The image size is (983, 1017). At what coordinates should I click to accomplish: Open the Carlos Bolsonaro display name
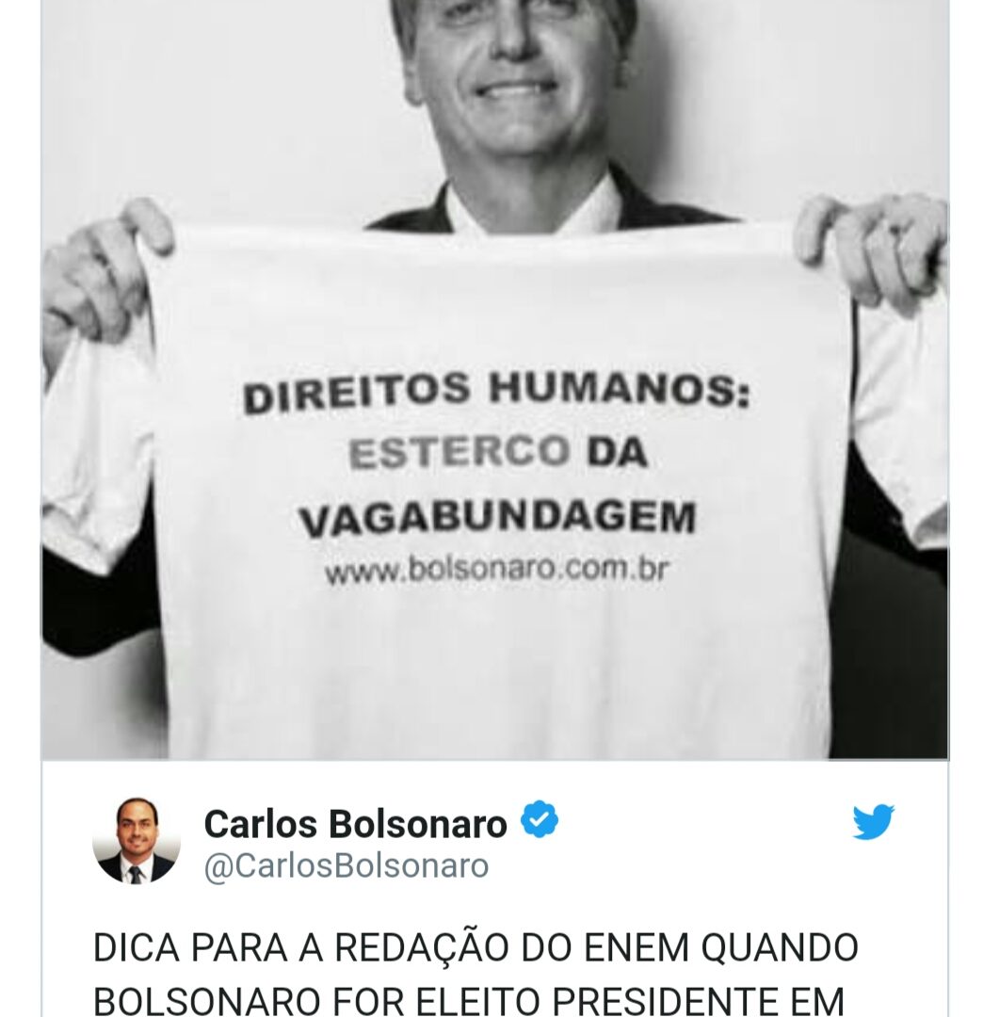355,824
